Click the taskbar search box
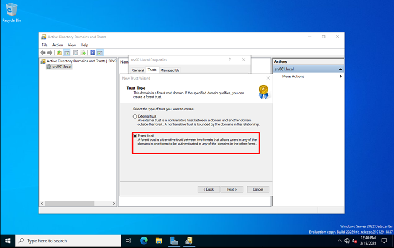The height and width of the screenshot is (248, 394). tap(68, 241)
